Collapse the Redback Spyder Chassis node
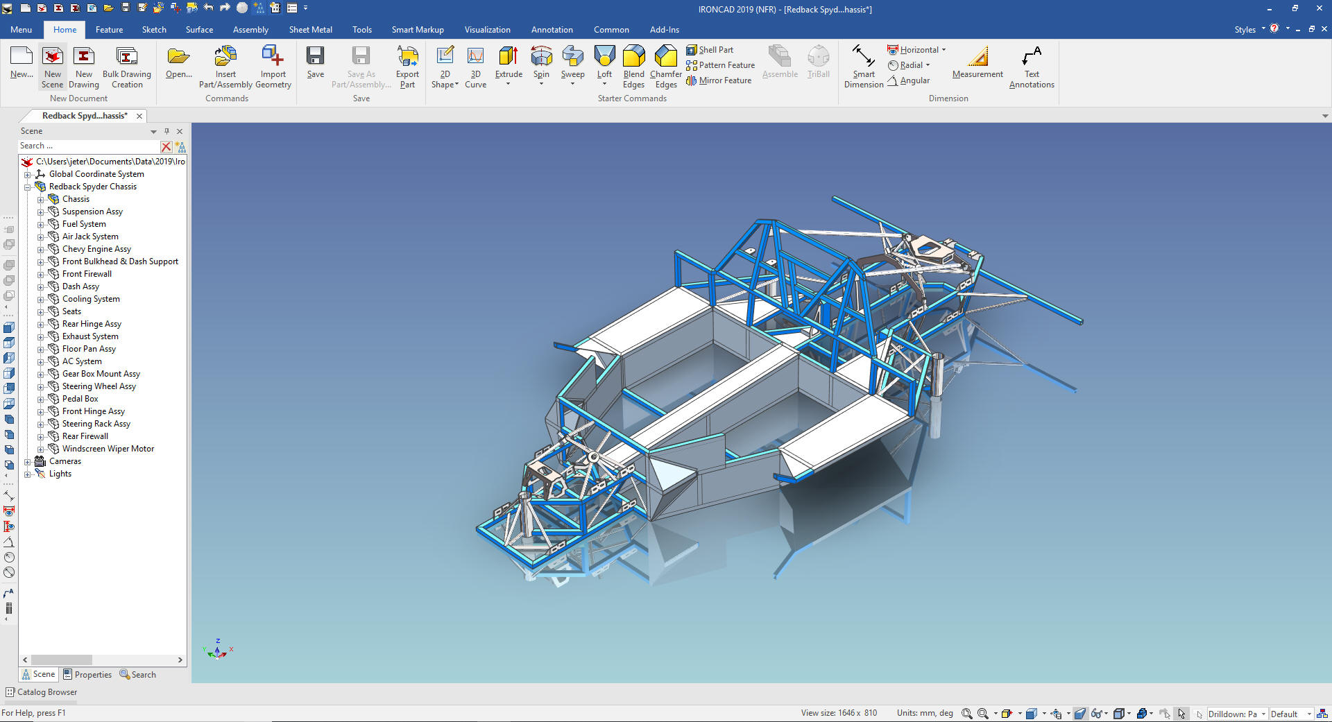Screen dimensions: 1332x722 28,187
